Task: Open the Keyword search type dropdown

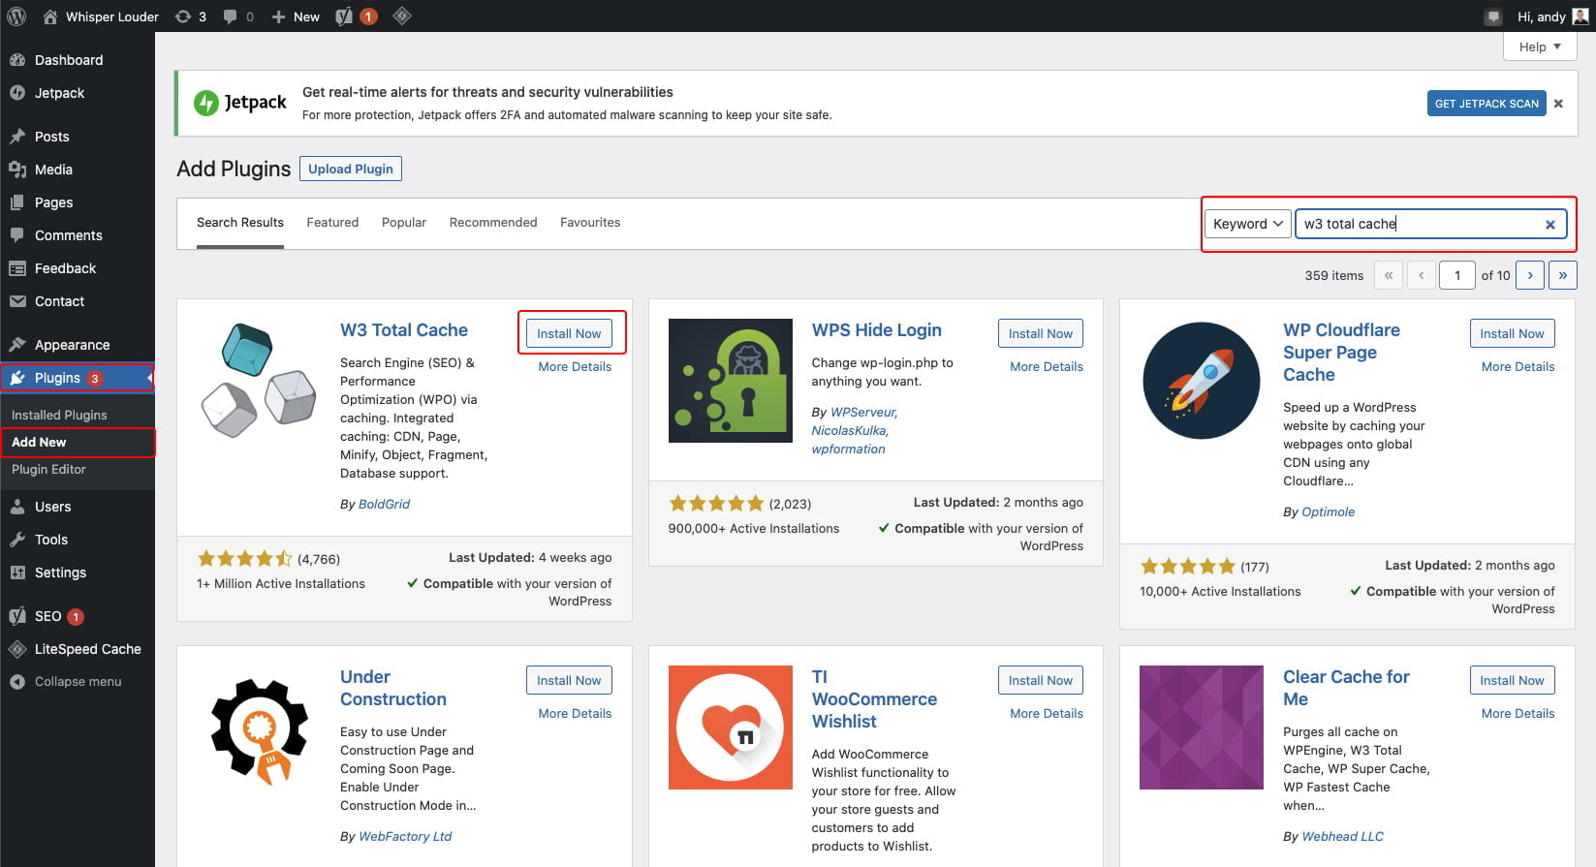Action: click(1248, 224)
